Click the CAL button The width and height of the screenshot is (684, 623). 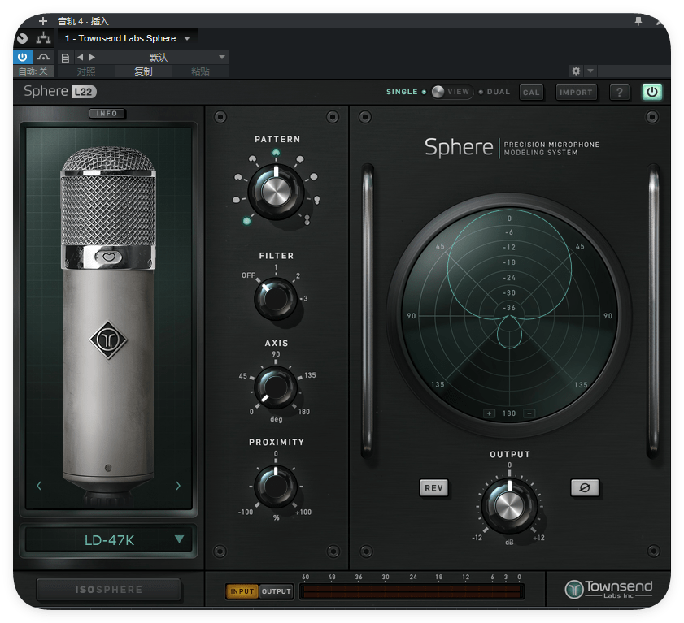pos(531,93)
